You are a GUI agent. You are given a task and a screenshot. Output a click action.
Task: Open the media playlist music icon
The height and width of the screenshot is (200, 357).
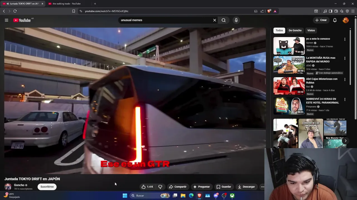325,11
